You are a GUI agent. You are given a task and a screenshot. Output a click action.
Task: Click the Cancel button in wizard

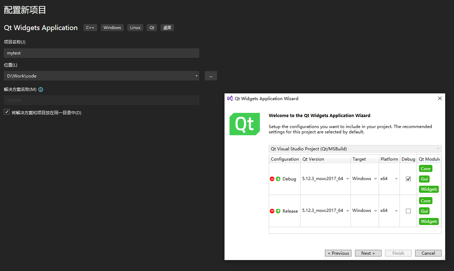428,253
